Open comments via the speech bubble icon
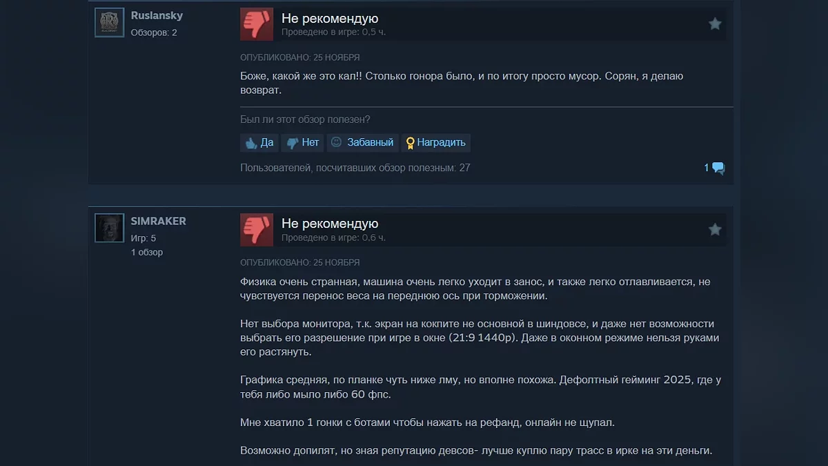Image resolution: width=828 pixels, height=466 pixels. [718, 168]
